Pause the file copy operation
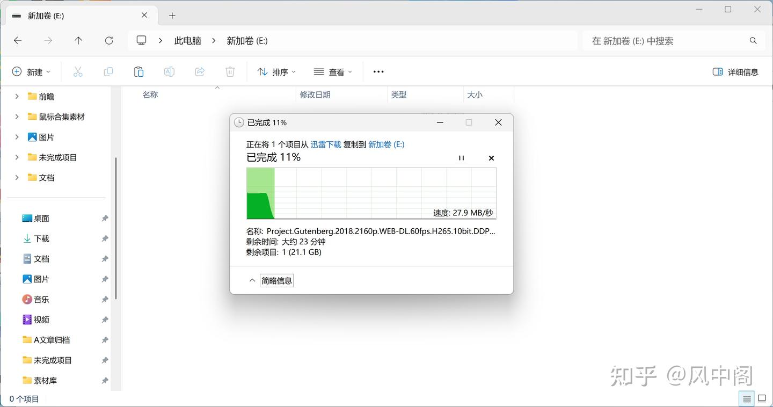 click(x=461, y=158)
